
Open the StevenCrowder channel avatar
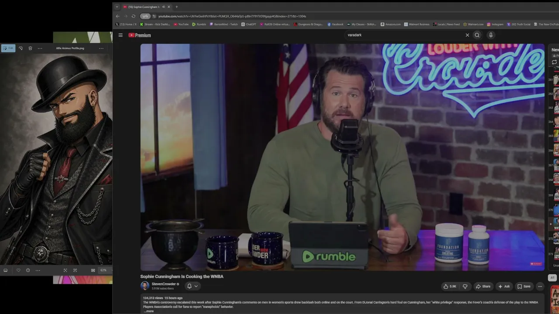click(x=145, y=286)
